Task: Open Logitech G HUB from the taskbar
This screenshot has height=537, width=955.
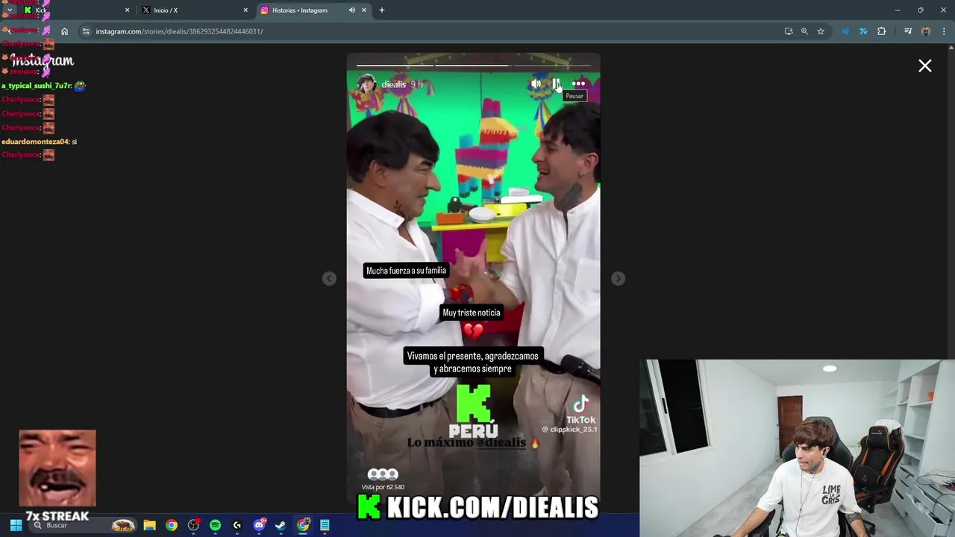Action: tap(237, 525)
